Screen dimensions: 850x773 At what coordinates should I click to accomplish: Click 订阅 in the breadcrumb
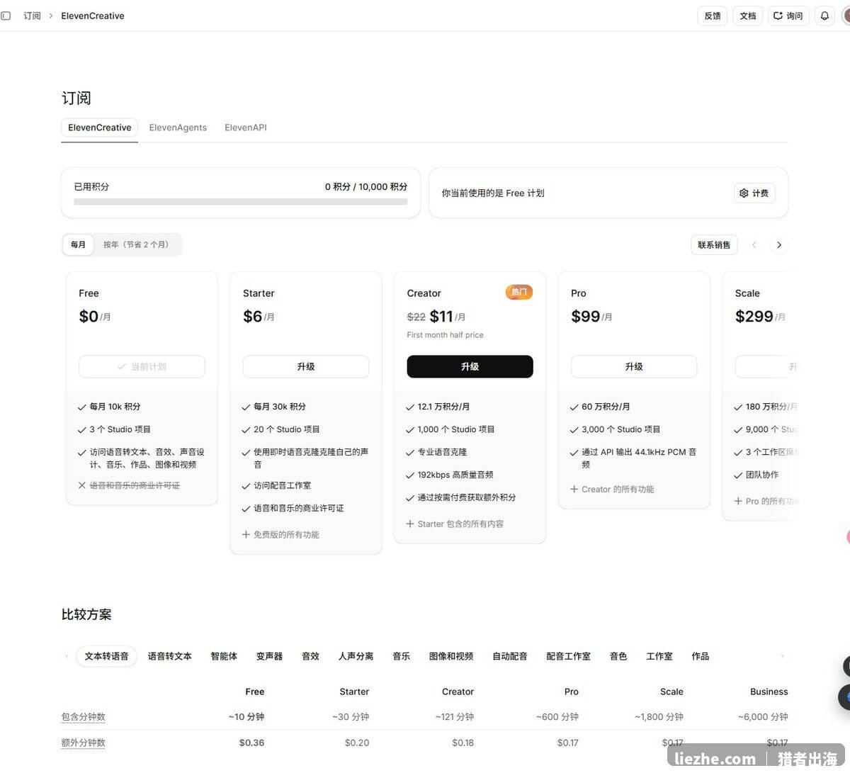point(32,16)
